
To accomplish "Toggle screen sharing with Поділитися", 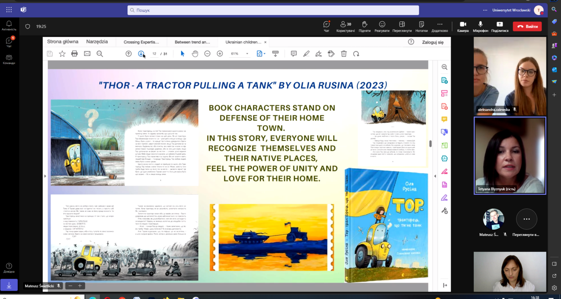I will tap(500, 25).
